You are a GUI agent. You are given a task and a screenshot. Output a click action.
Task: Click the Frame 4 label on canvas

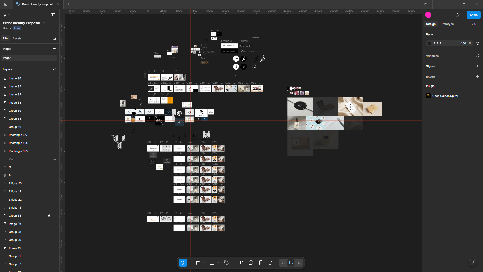[226, 41]
